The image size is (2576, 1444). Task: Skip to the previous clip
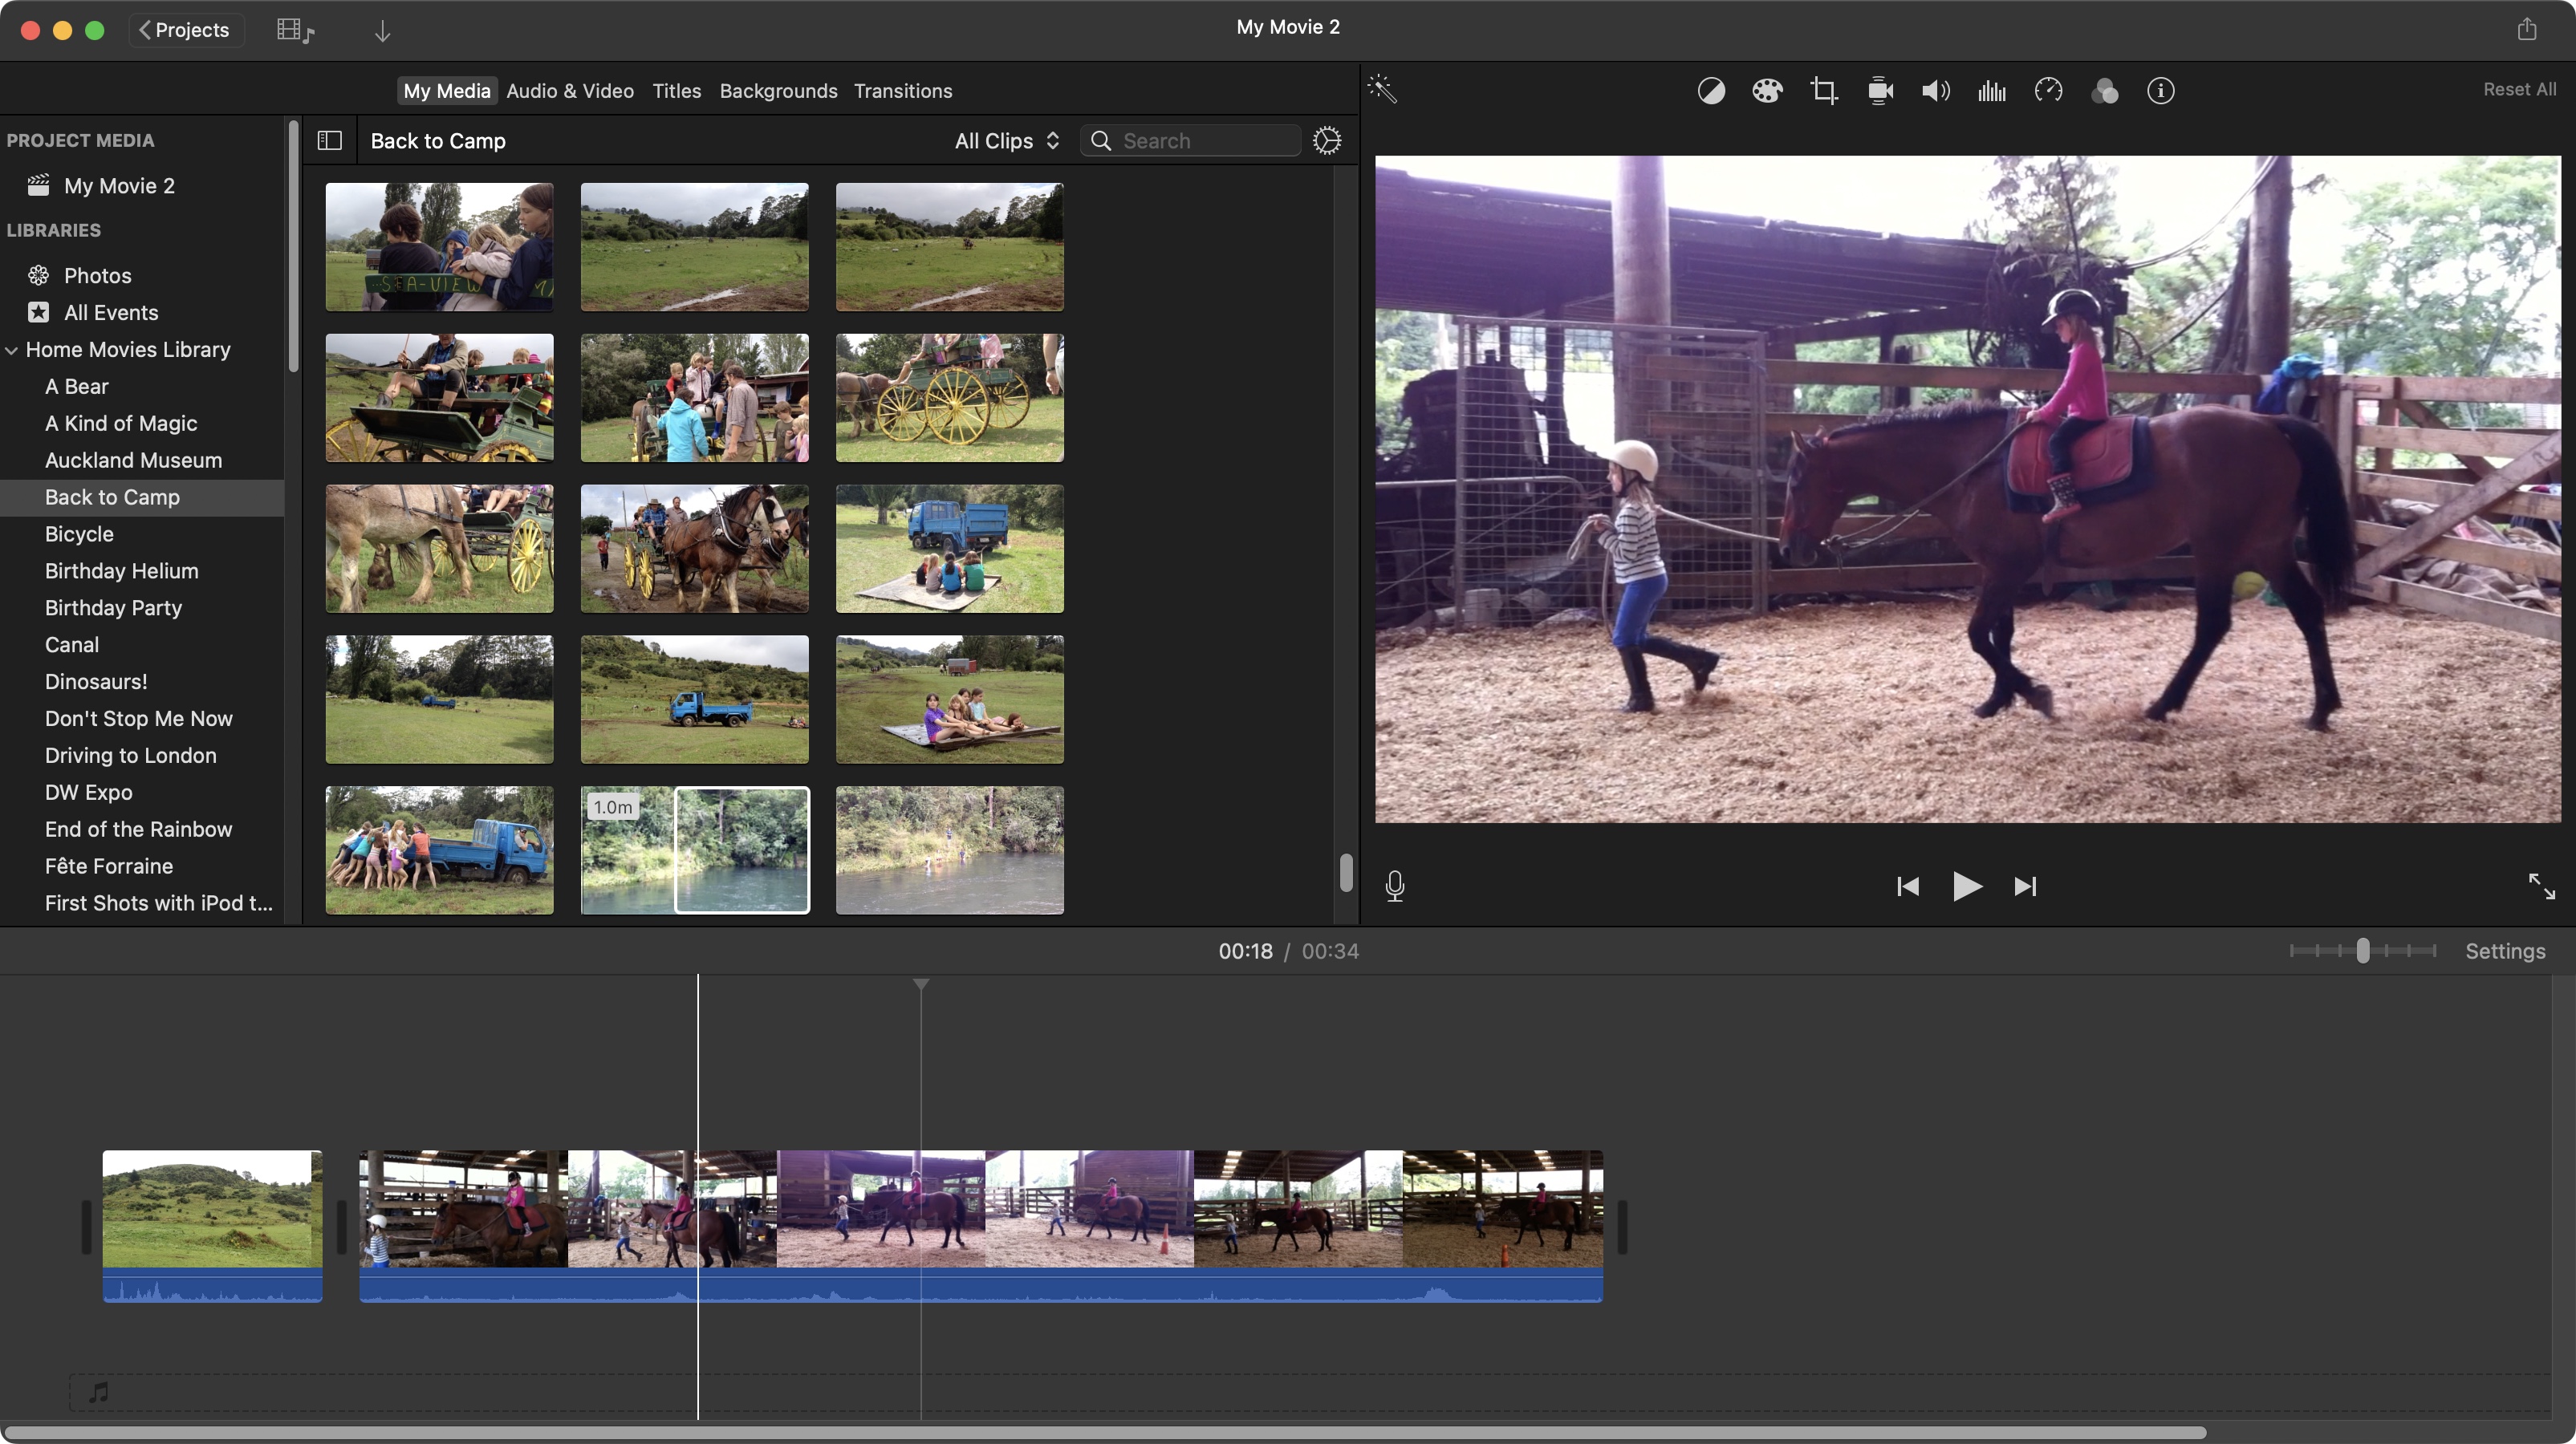click(1908, 886)
